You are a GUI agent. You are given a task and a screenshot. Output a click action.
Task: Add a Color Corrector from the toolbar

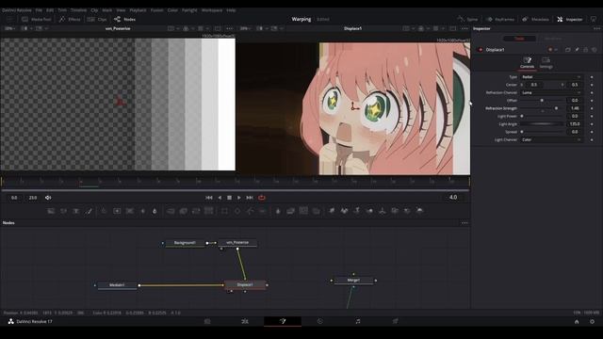[x=104, y=211]
